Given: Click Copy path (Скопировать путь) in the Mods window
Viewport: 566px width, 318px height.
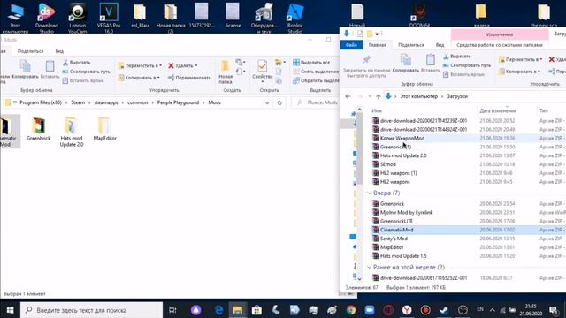Looking at the screenshot, I should pos(86,72).
